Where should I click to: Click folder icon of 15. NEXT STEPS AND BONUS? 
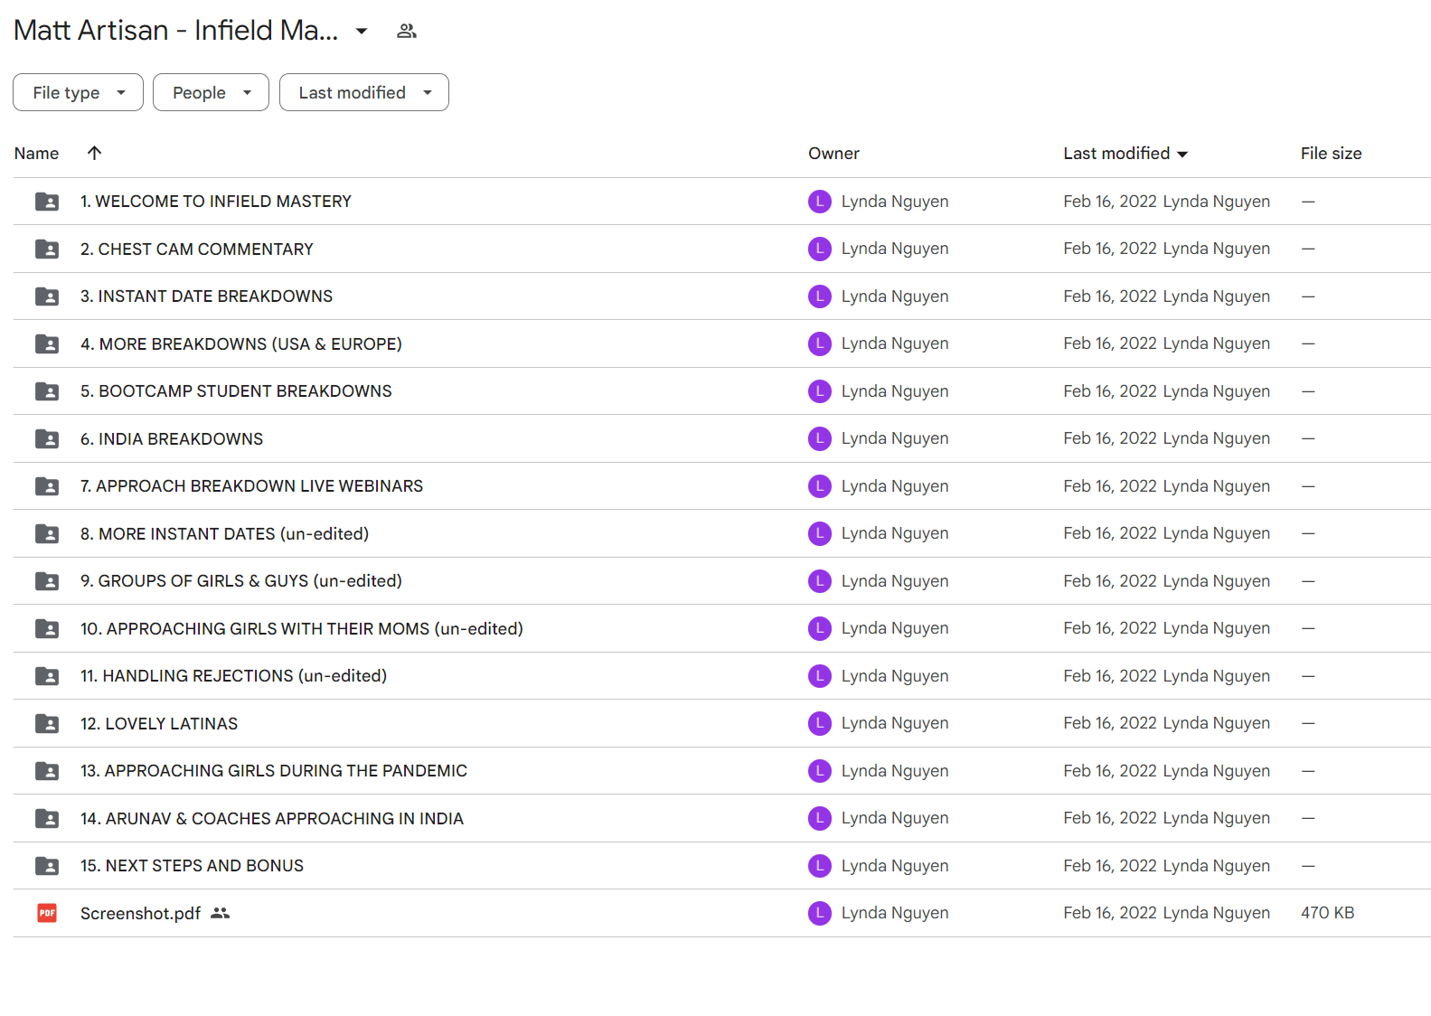point(47,866)
